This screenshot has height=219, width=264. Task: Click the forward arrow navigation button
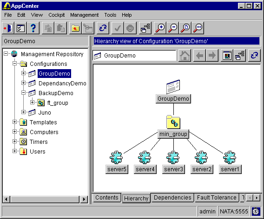212,56
